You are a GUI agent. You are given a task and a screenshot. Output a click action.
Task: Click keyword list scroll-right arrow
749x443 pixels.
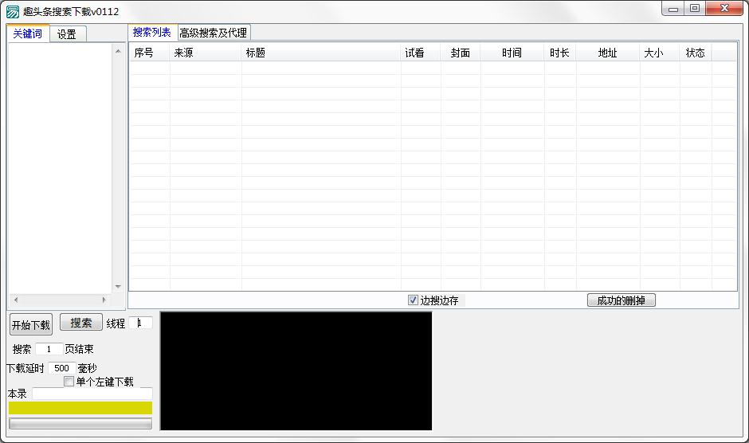104,300
